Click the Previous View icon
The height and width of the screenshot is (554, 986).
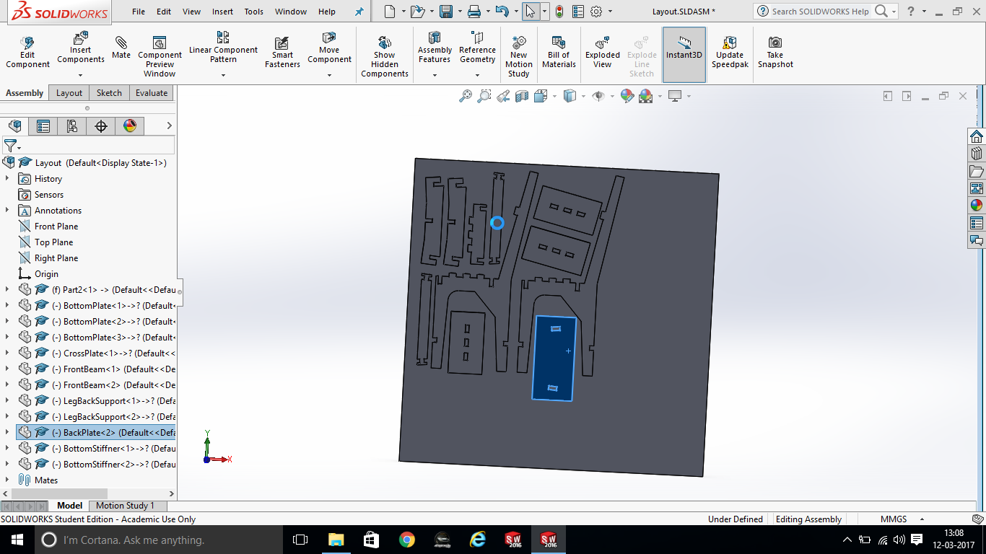pos(503,96)
